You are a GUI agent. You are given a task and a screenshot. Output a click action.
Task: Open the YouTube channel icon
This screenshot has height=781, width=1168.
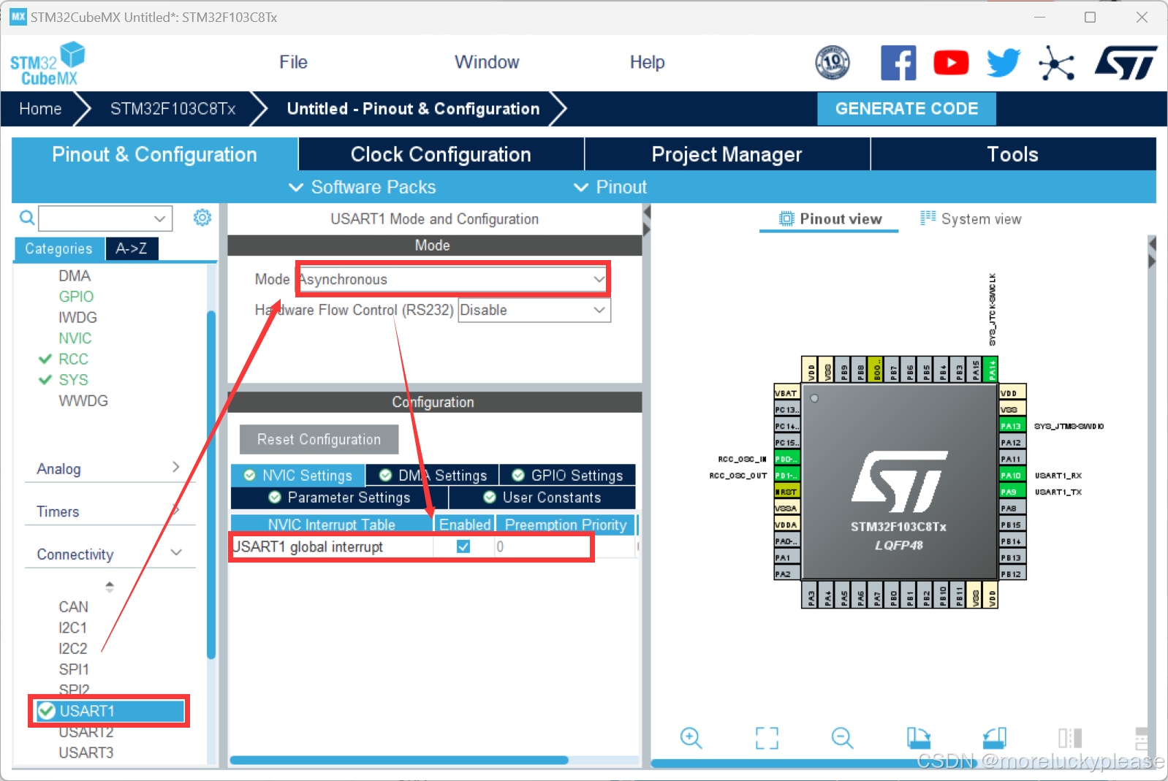click(x=951, y=63)
